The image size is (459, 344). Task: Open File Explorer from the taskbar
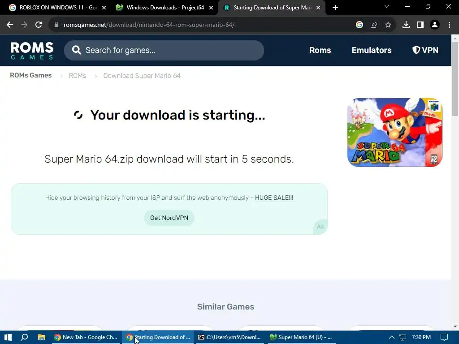click(x=42, y=337)
